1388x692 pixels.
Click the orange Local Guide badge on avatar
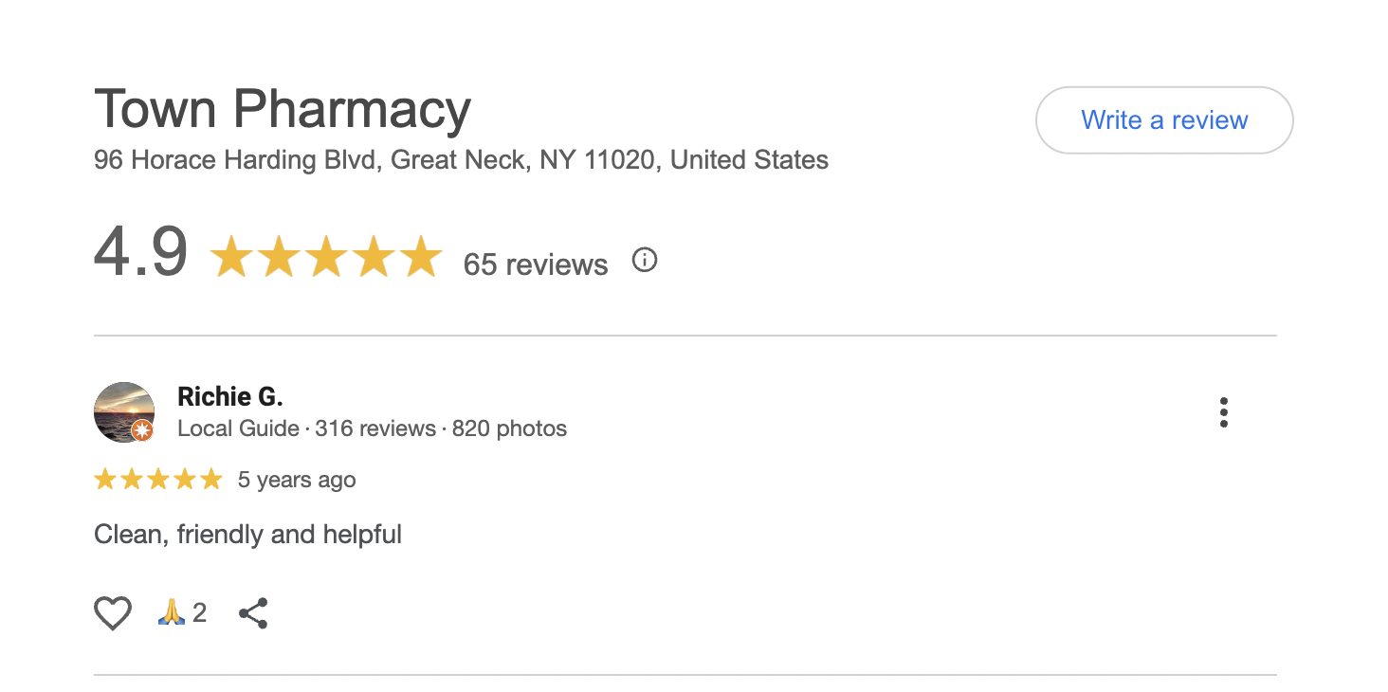point(142,431)
